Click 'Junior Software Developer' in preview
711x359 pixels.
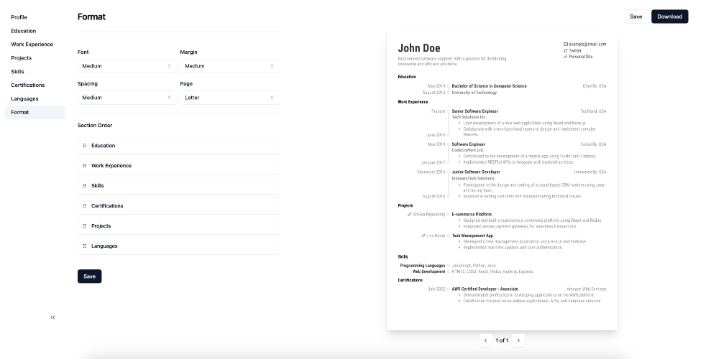[x=476, y=172]
